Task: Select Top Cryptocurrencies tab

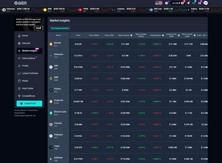Action: point(60,28)
